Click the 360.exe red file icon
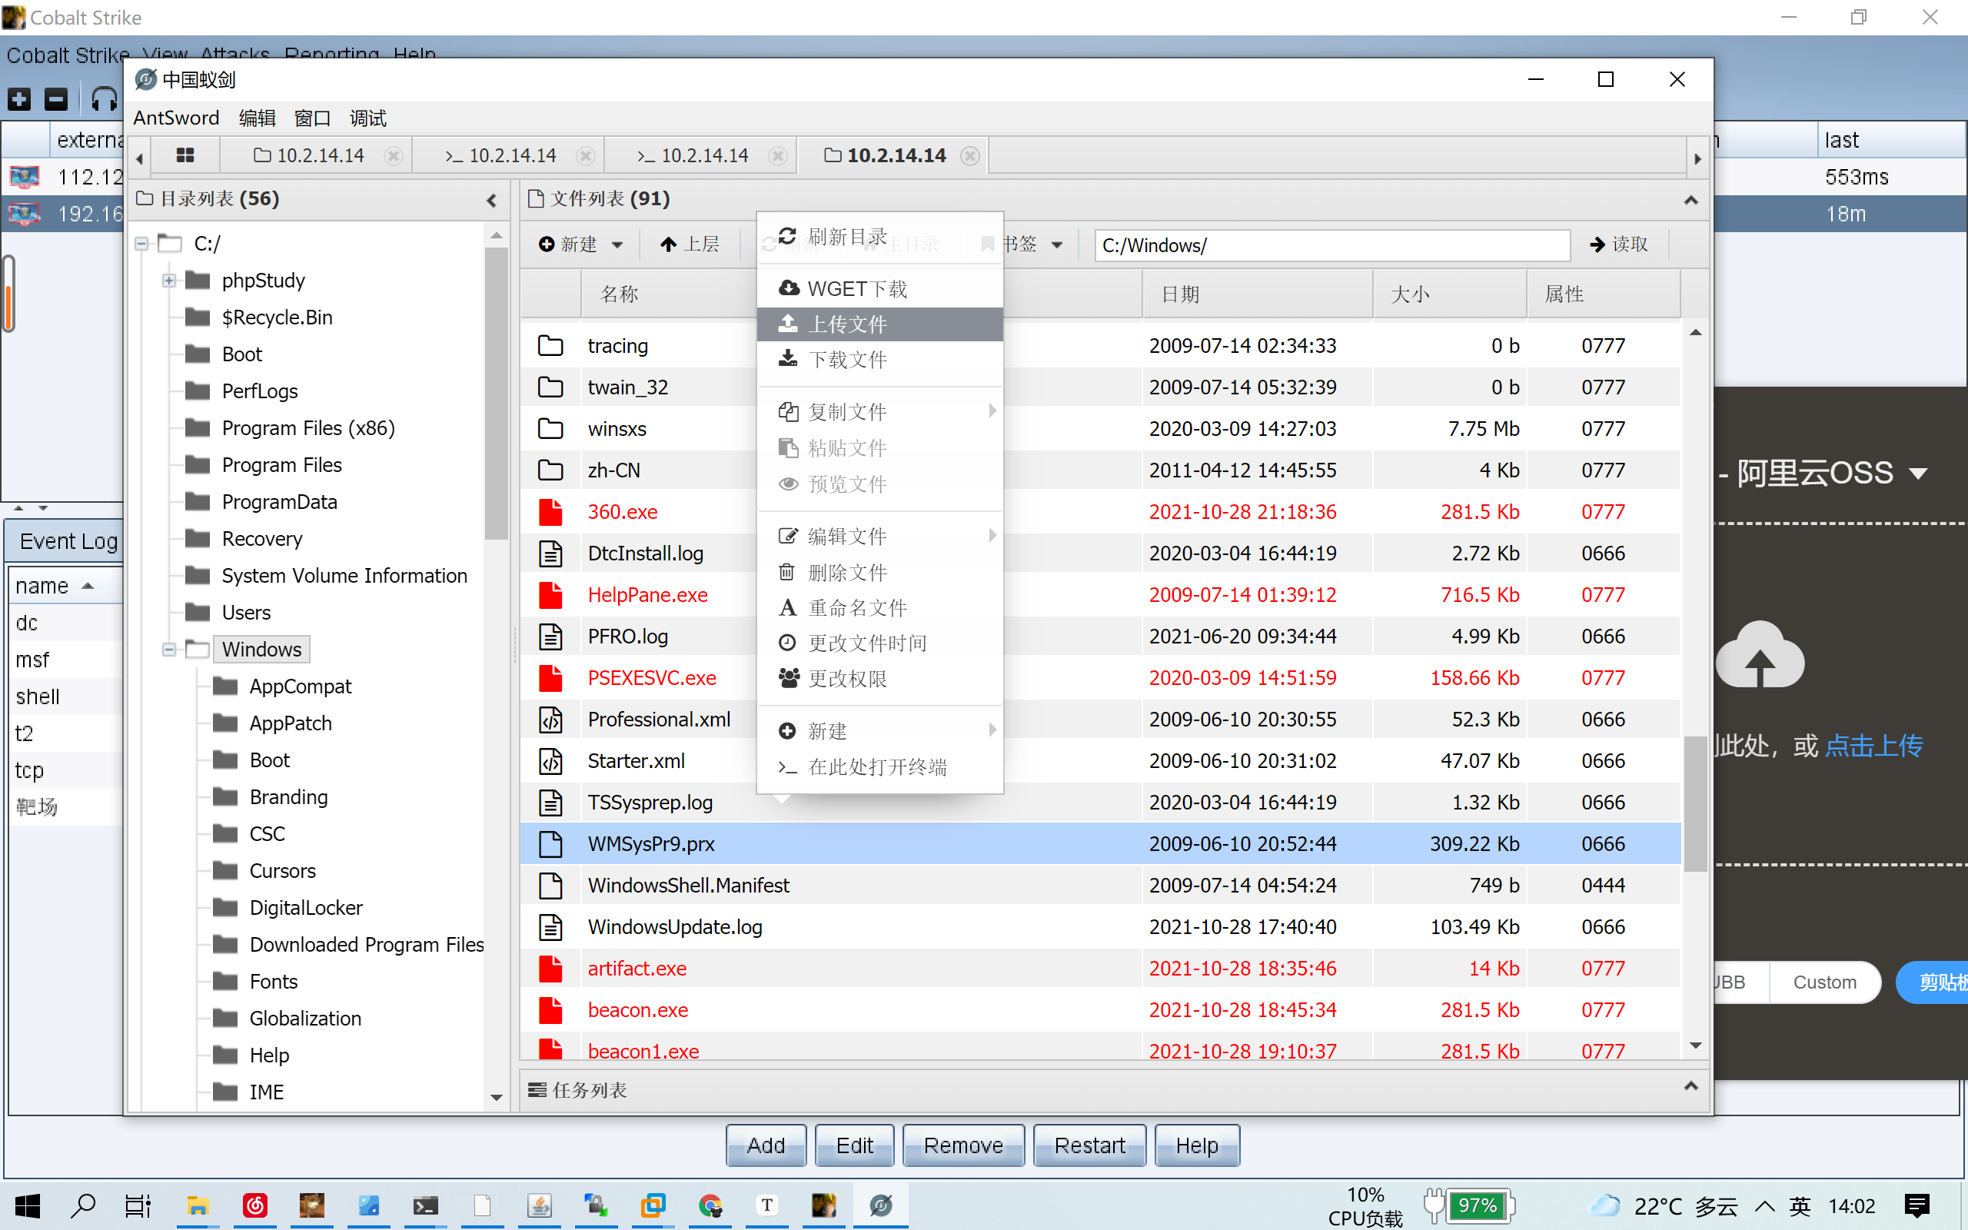Viewport: 1968px width, 1230px height. point(550,512)
